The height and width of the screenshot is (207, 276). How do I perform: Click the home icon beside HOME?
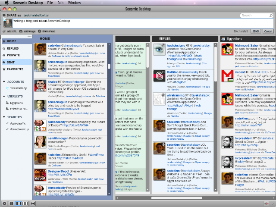tap(4, 41)
